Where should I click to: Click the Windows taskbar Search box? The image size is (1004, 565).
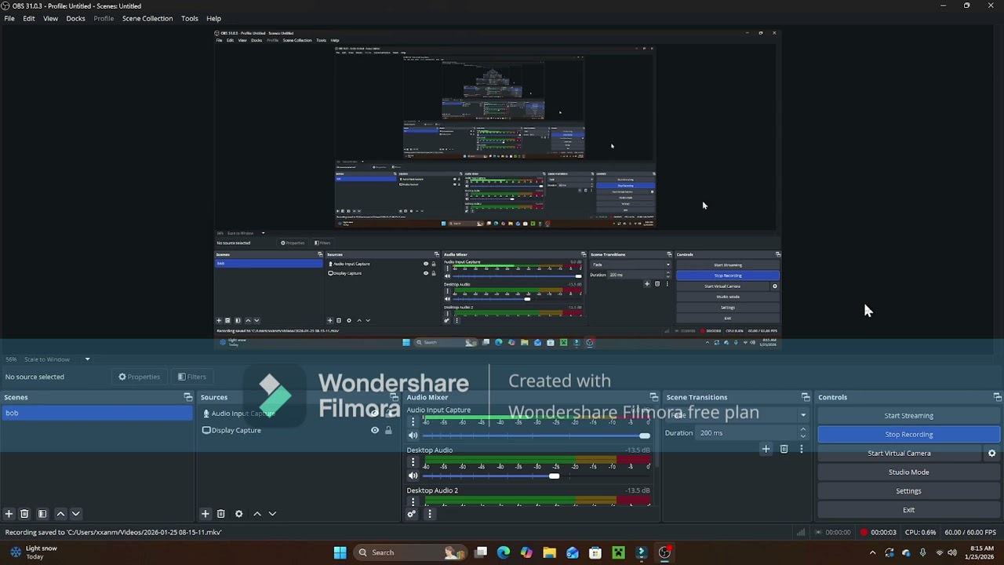coord(411,552)
